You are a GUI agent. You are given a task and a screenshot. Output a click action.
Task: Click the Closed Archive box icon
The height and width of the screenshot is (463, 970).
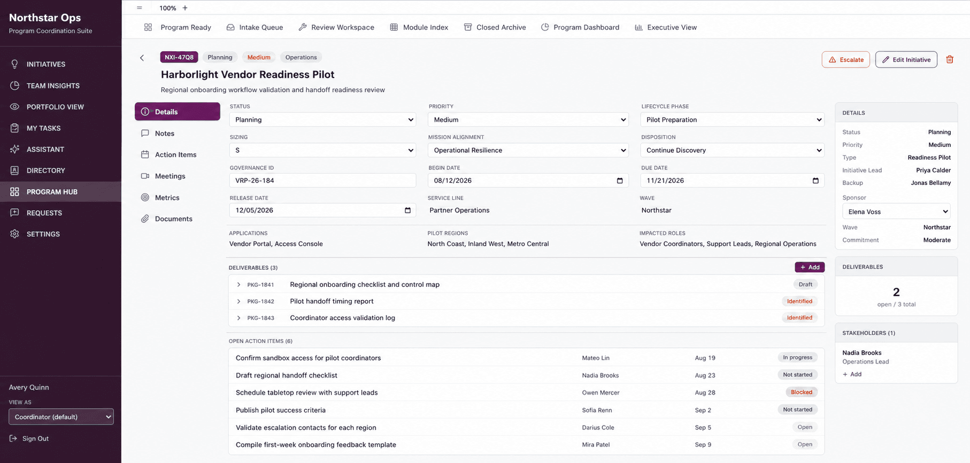tap(468, 27)
